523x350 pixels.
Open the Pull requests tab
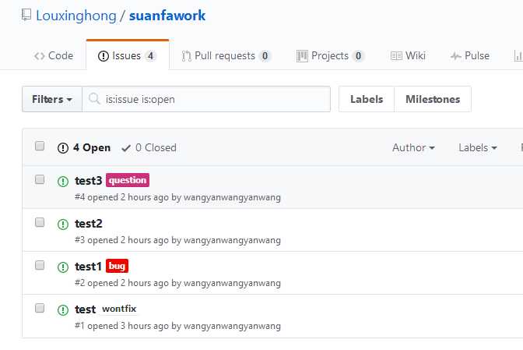[x=226, y=56]
